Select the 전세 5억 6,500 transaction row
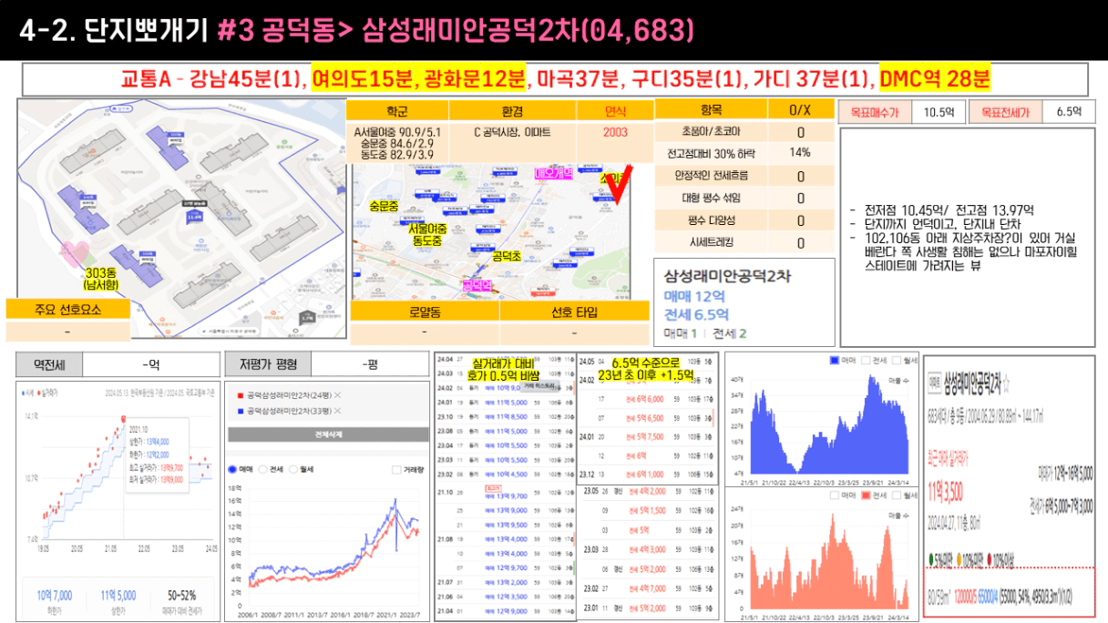The image size is (1108, 623). [x=649, y=418]
